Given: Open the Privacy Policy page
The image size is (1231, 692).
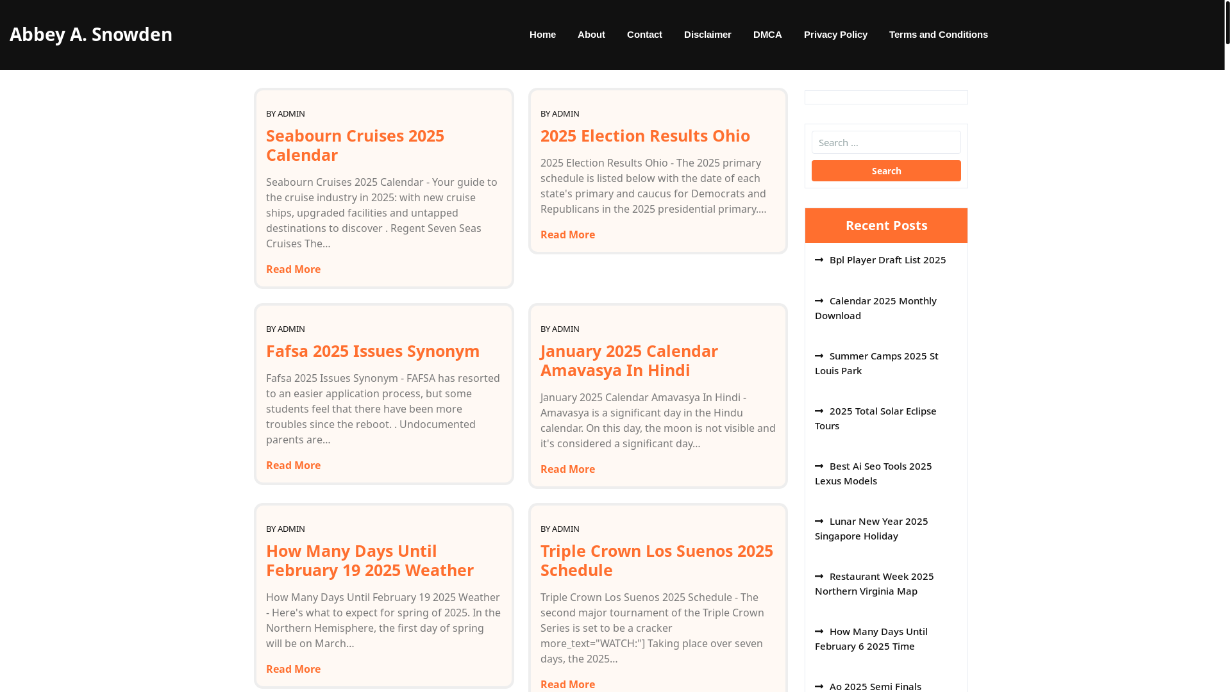Looking at the screenshot, I should click(835, 35).
